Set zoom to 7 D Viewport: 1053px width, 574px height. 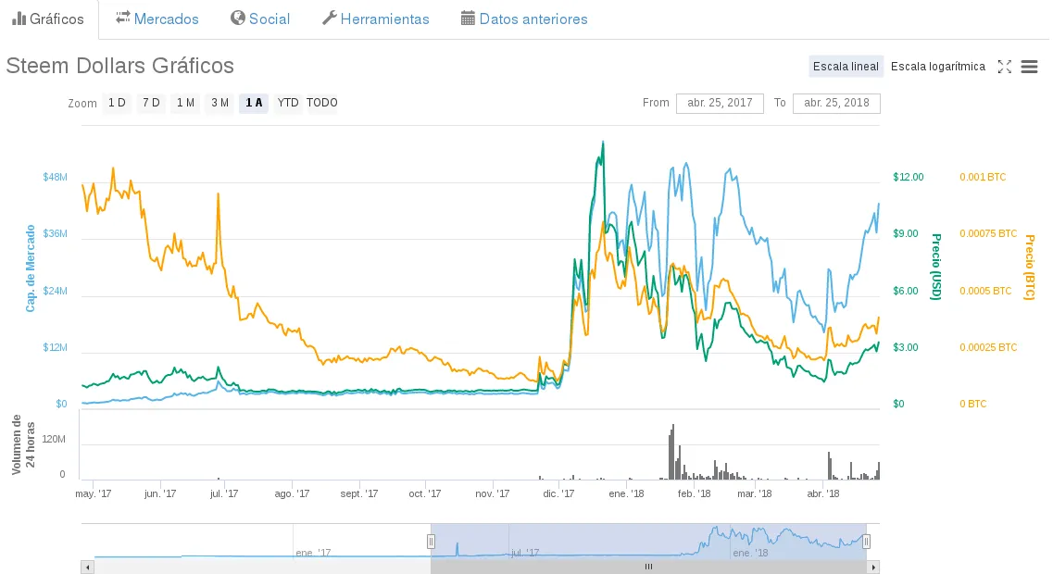[151, 103]
